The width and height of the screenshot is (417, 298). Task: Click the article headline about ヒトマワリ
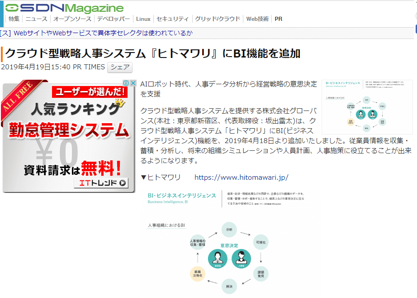[153, 53]
